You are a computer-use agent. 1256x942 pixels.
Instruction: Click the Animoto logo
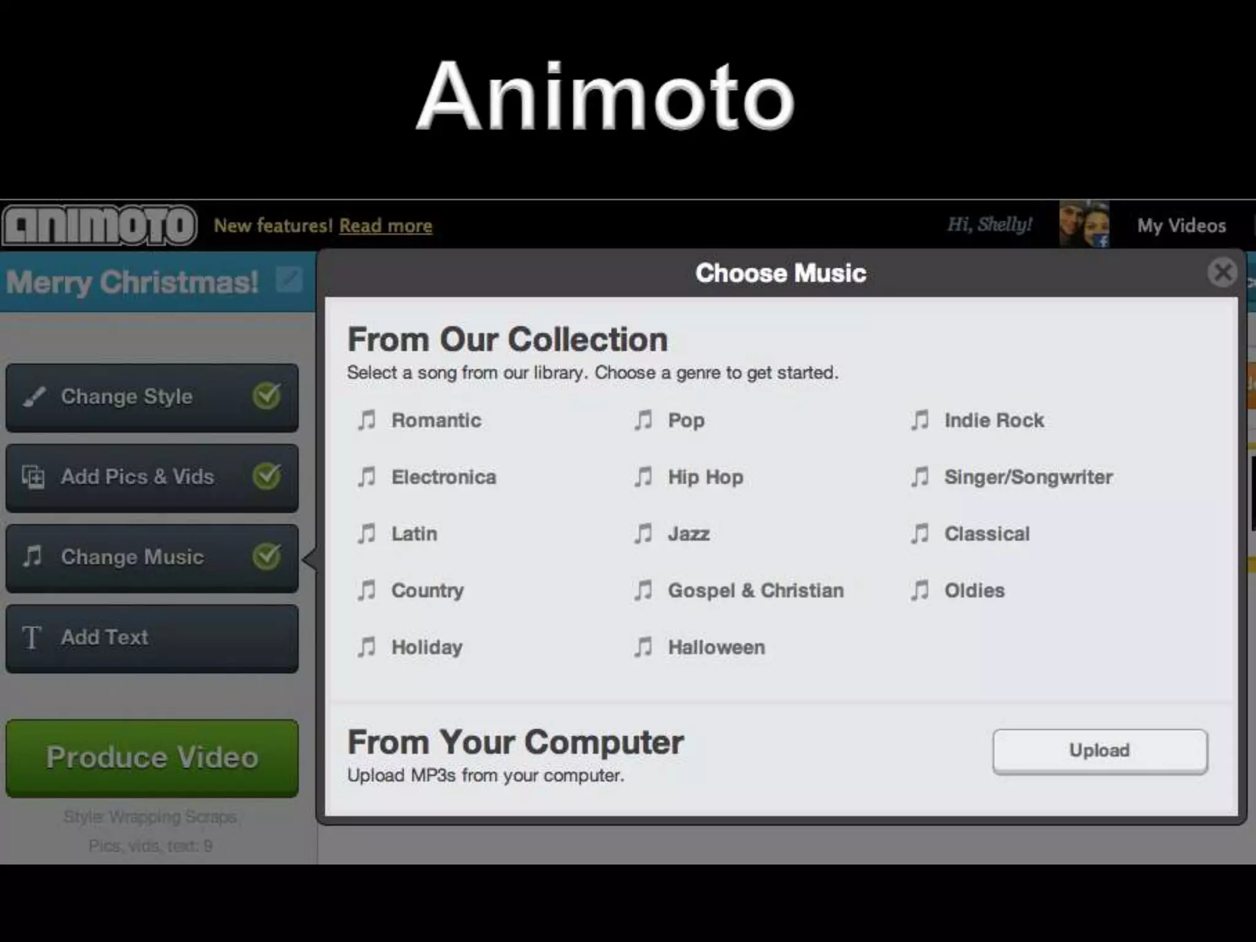[99, 225]
